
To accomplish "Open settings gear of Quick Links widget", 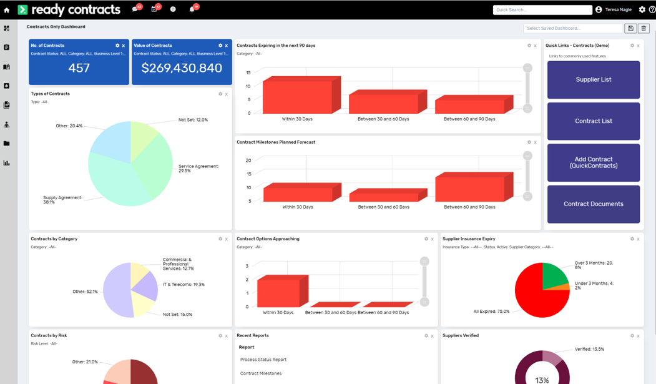I will coord(632,46).
